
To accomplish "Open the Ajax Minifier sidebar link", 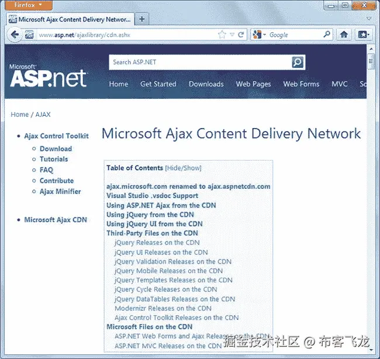I will tap(60, 192).
